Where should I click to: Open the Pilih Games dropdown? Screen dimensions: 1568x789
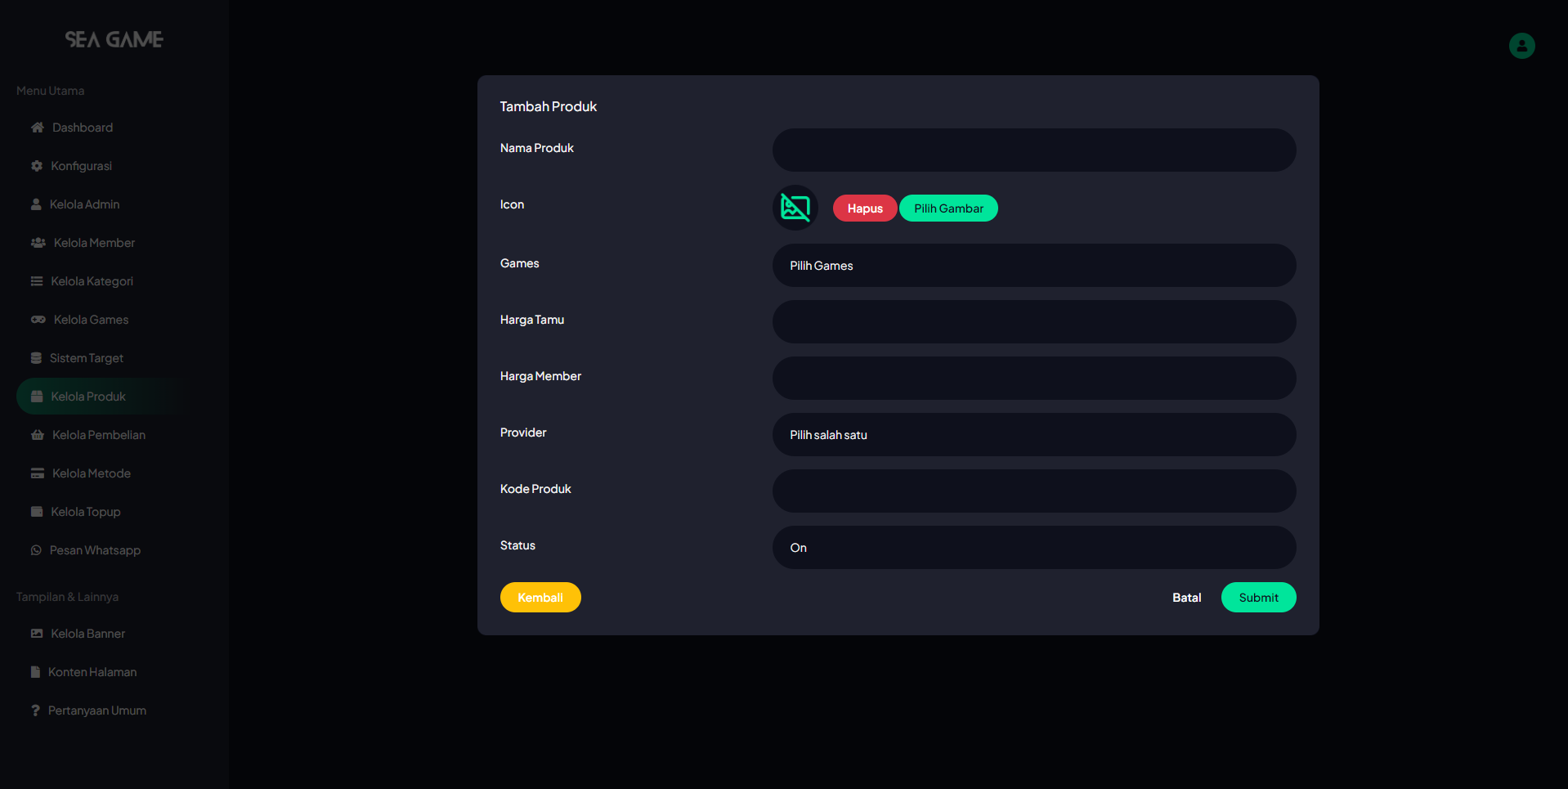[x=1034, y=266]
